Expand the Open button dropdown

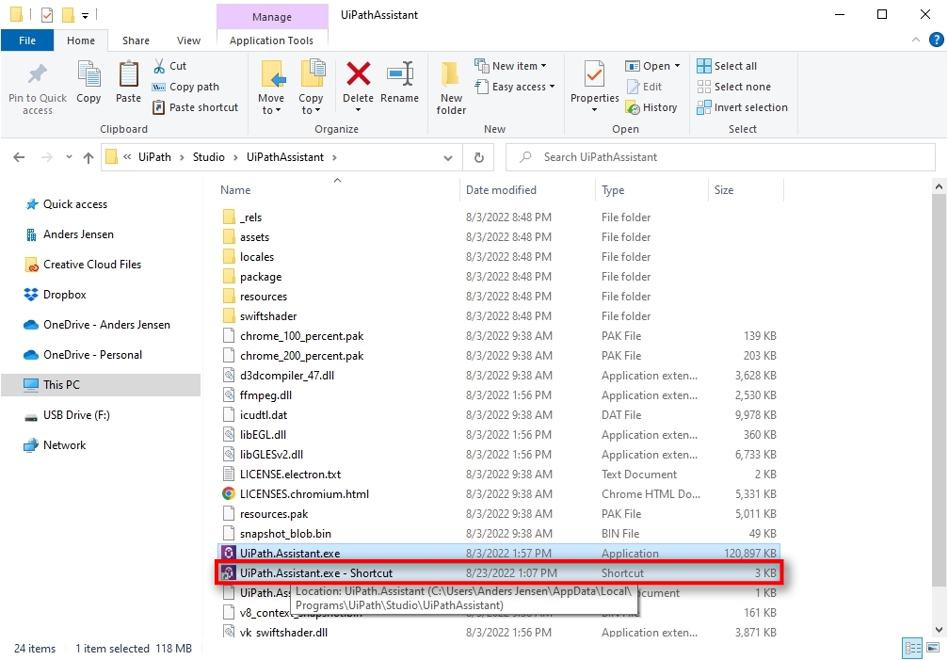pyautogui.click(x=677, y=66)
